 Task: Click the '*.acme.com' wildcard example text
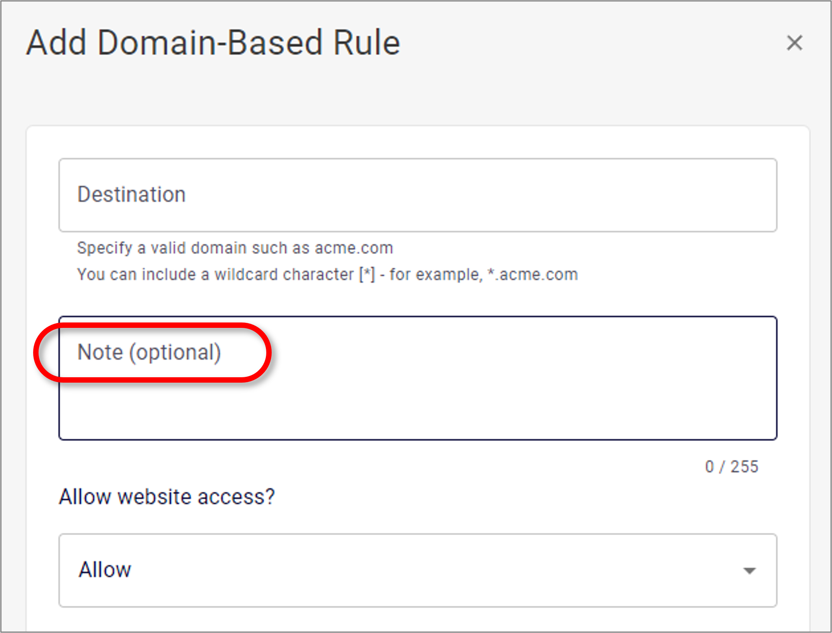click(x=533, y=275)
